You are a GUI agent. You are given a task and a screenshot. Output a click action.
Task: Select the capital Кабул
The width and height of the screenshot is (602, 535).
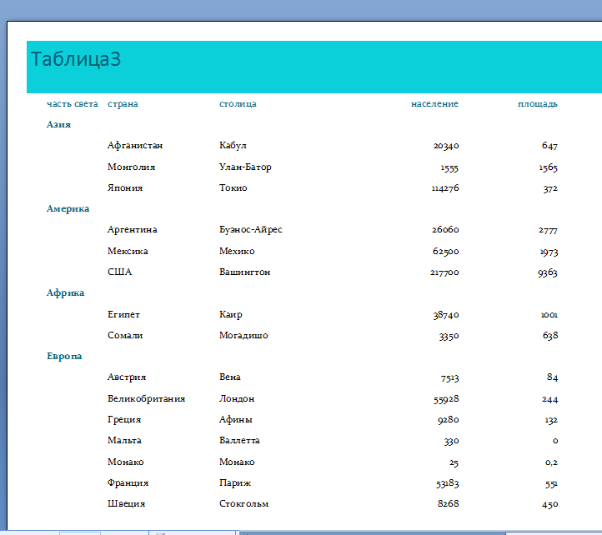point(233,146)
